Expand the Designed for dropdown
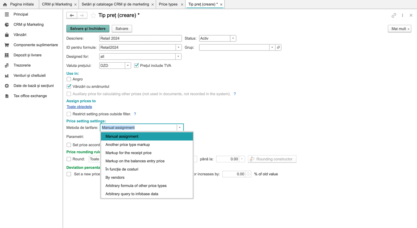 (x=178, y=56)
